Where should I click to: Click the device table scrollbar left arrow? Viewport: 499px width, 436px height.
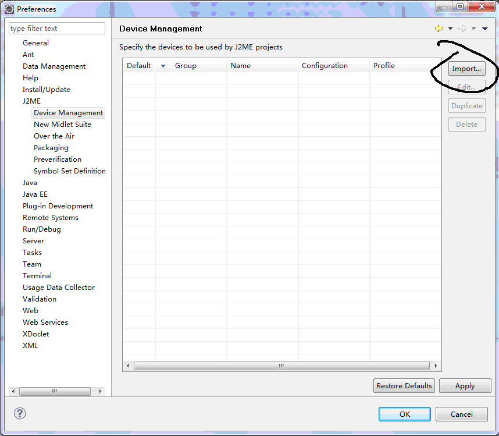[x=128, y=366]
